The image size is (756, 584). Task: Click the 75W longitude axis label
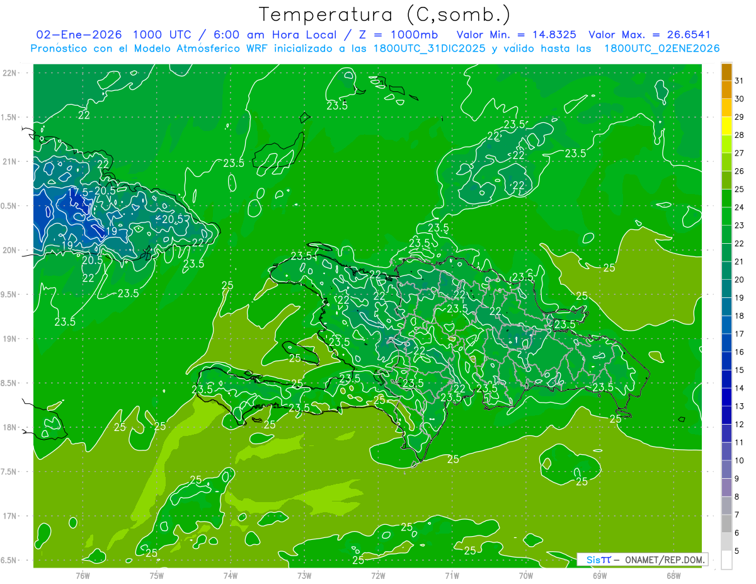click(x=157, y=576)
